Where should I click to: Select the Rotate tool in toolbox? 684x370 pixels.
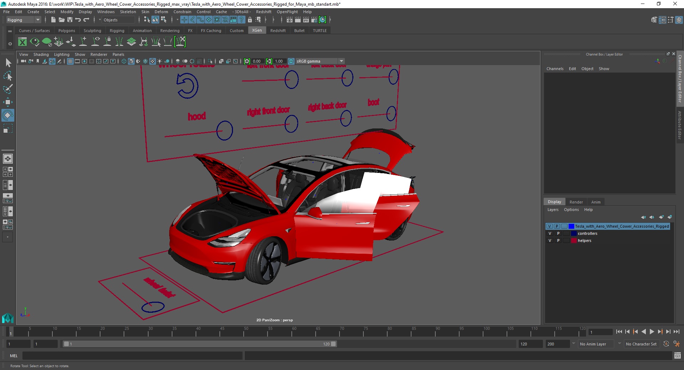(x=7, y=115)
